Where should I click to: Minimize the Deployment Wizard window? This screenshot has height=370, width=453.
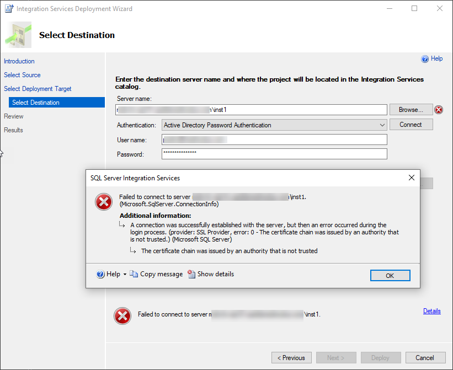pos(390,8)
